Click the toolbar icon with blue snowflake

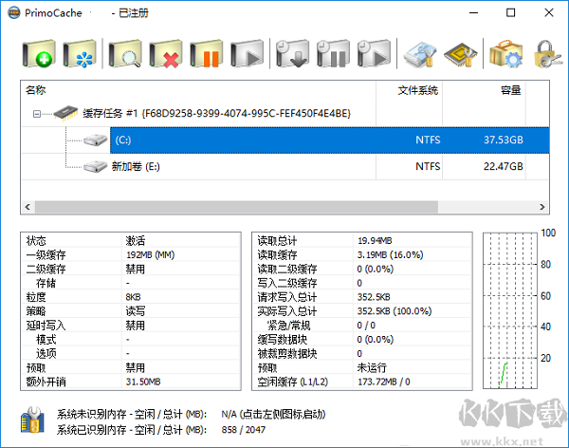[x=83, y=54]
